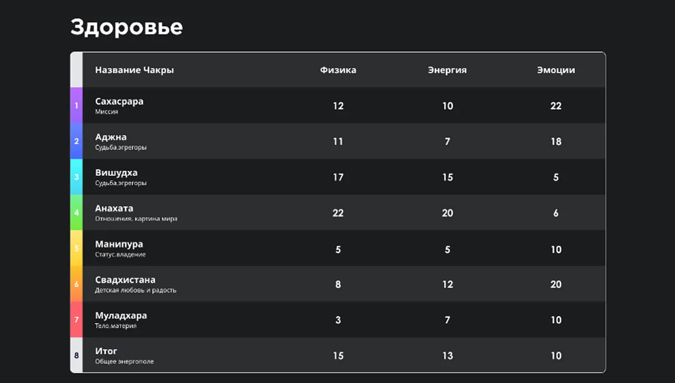This screenshot has width=675, height=383.
Task: Click the Анахата chakra name
Action: (114, 208)
